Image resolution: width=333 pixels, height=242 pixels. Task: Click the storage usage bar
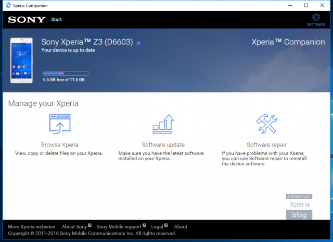(x=66, y=74)
